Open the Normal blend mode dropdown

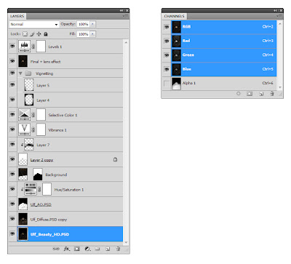pyautogui.click(x=34, y=24)
